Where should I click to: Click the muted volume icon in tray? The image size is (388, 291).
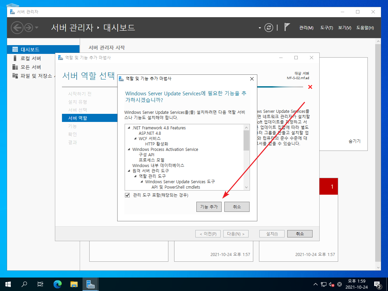pos(331,285)
